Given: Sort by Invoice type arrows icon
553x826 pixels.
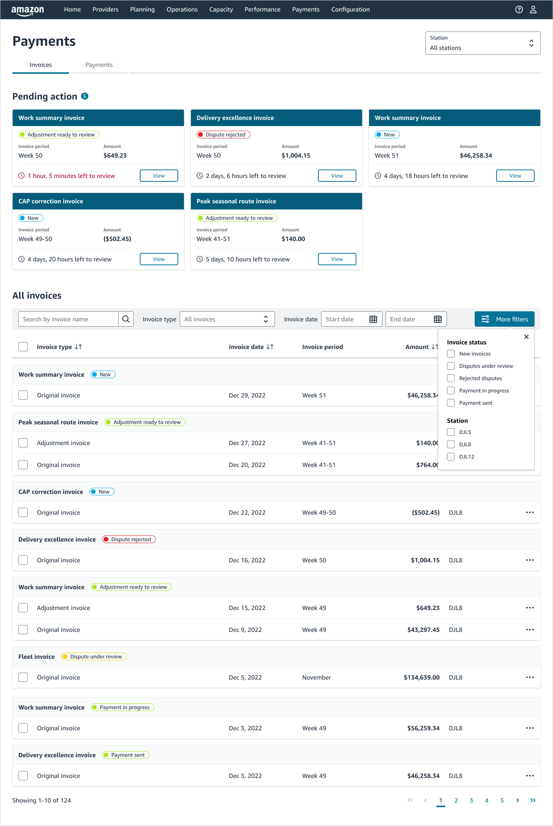Looking at the screenshot, I should [x=78, y=347].
